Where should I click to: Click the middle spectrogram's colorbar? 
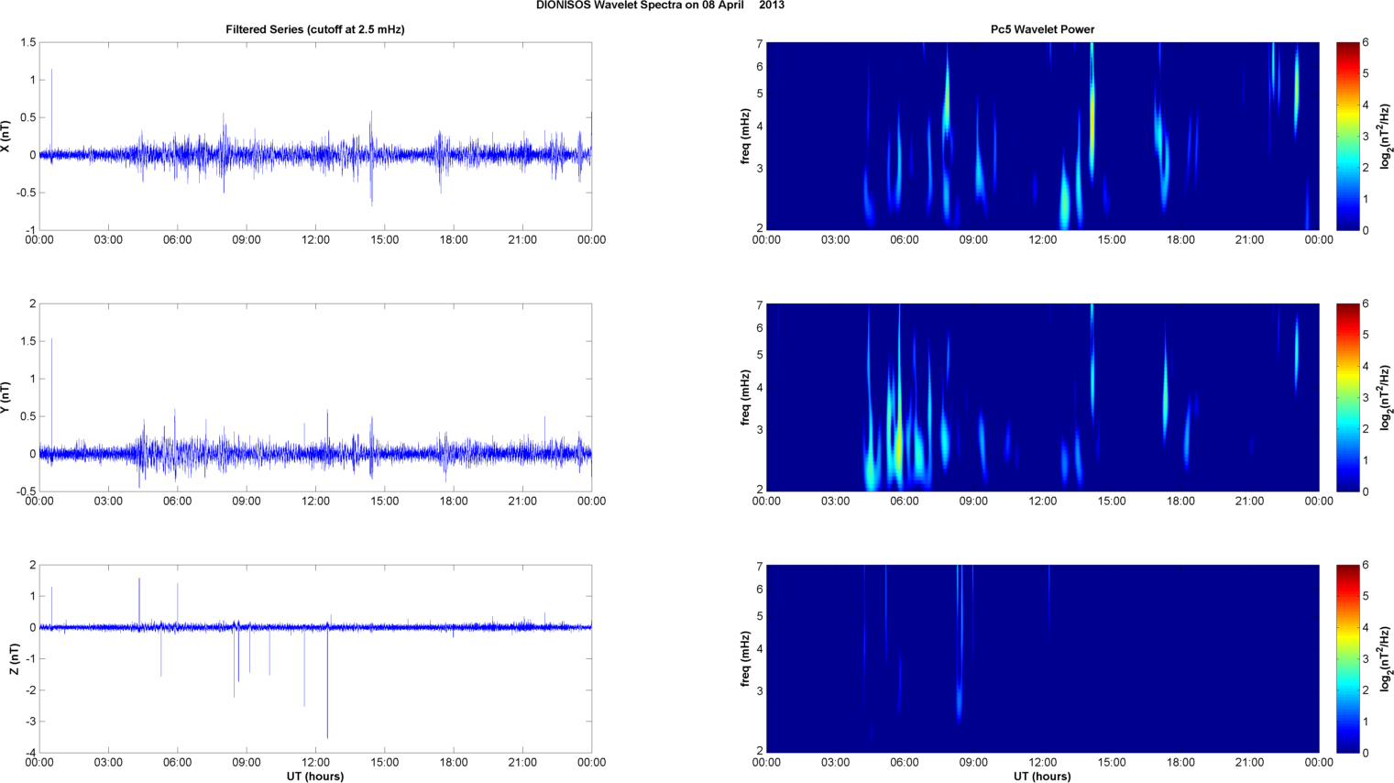1347,398
